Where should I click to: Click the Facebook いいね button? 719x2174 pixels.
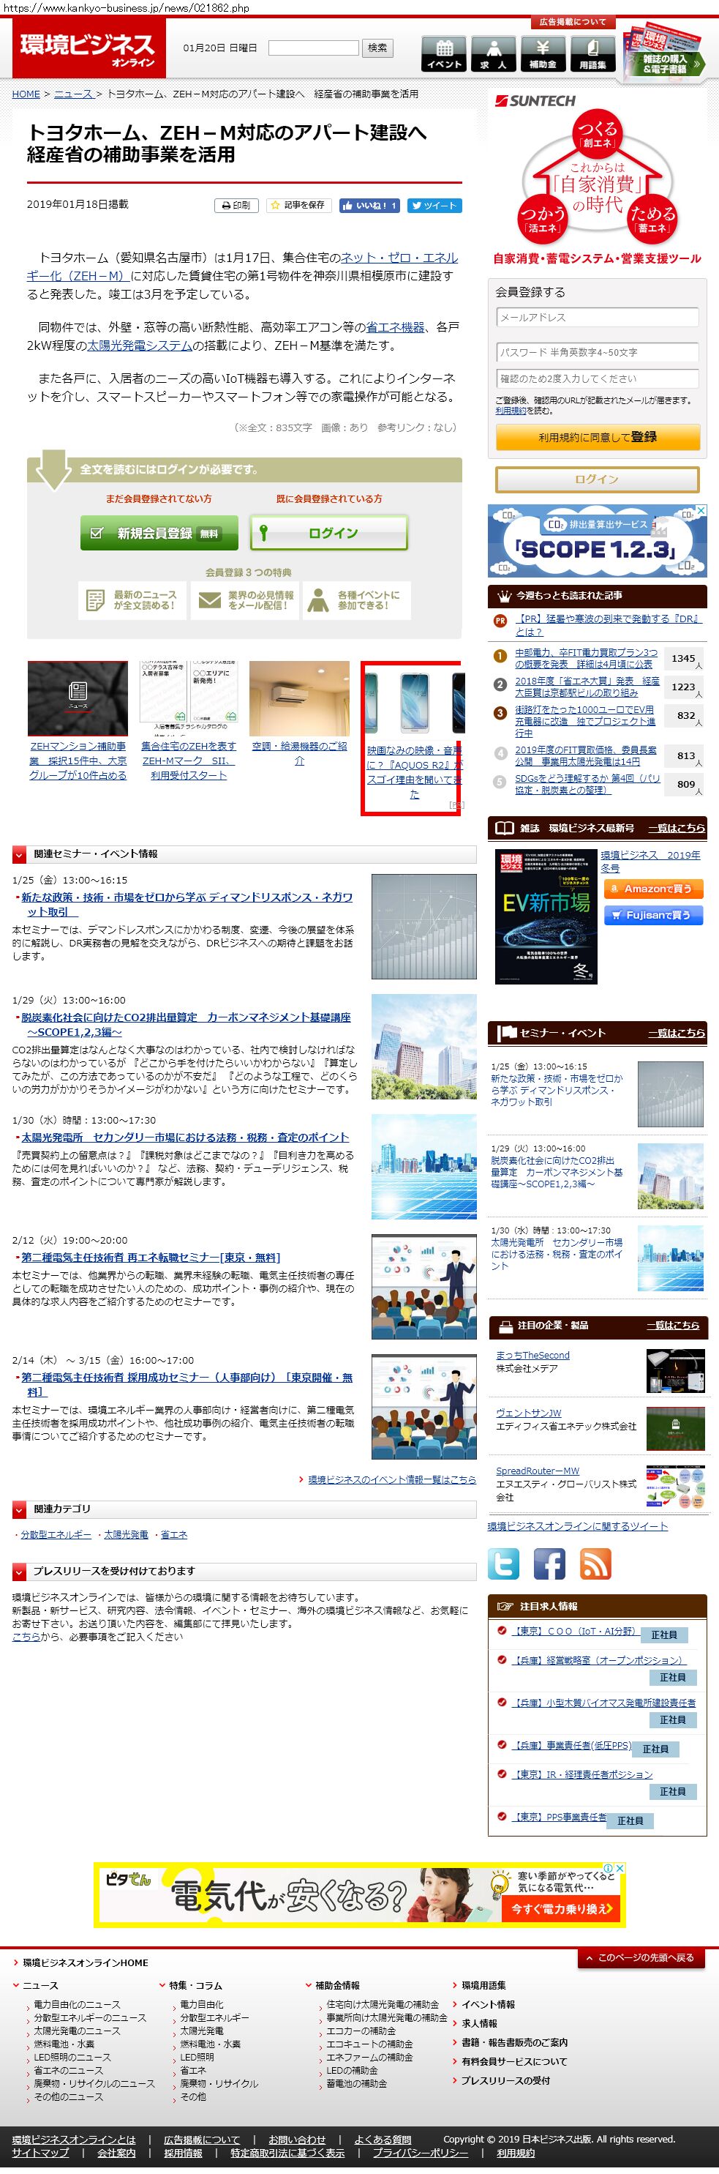point(369,205)
